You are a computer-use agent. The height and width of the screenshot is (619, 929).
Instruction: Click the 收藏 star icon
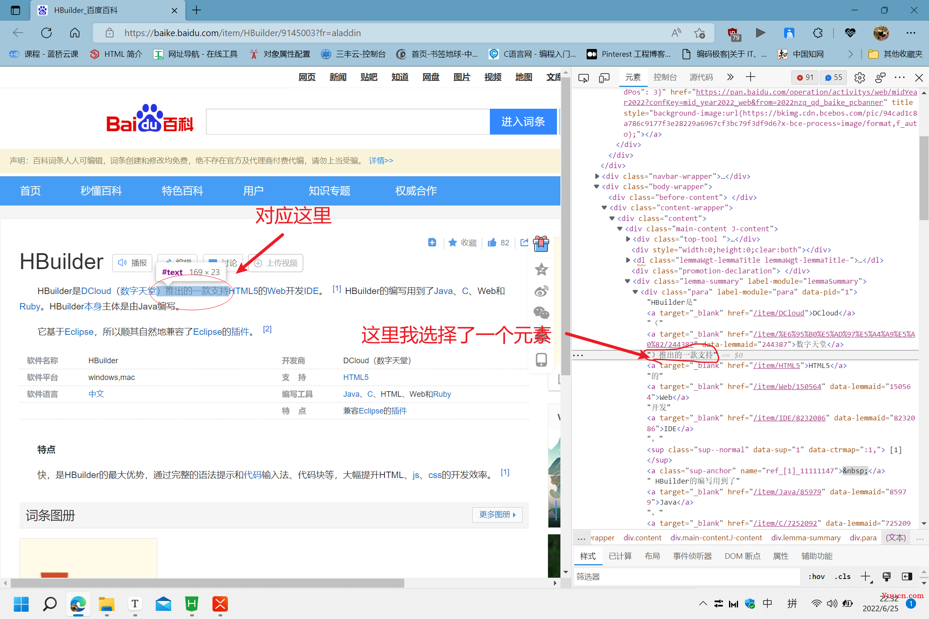452,243
